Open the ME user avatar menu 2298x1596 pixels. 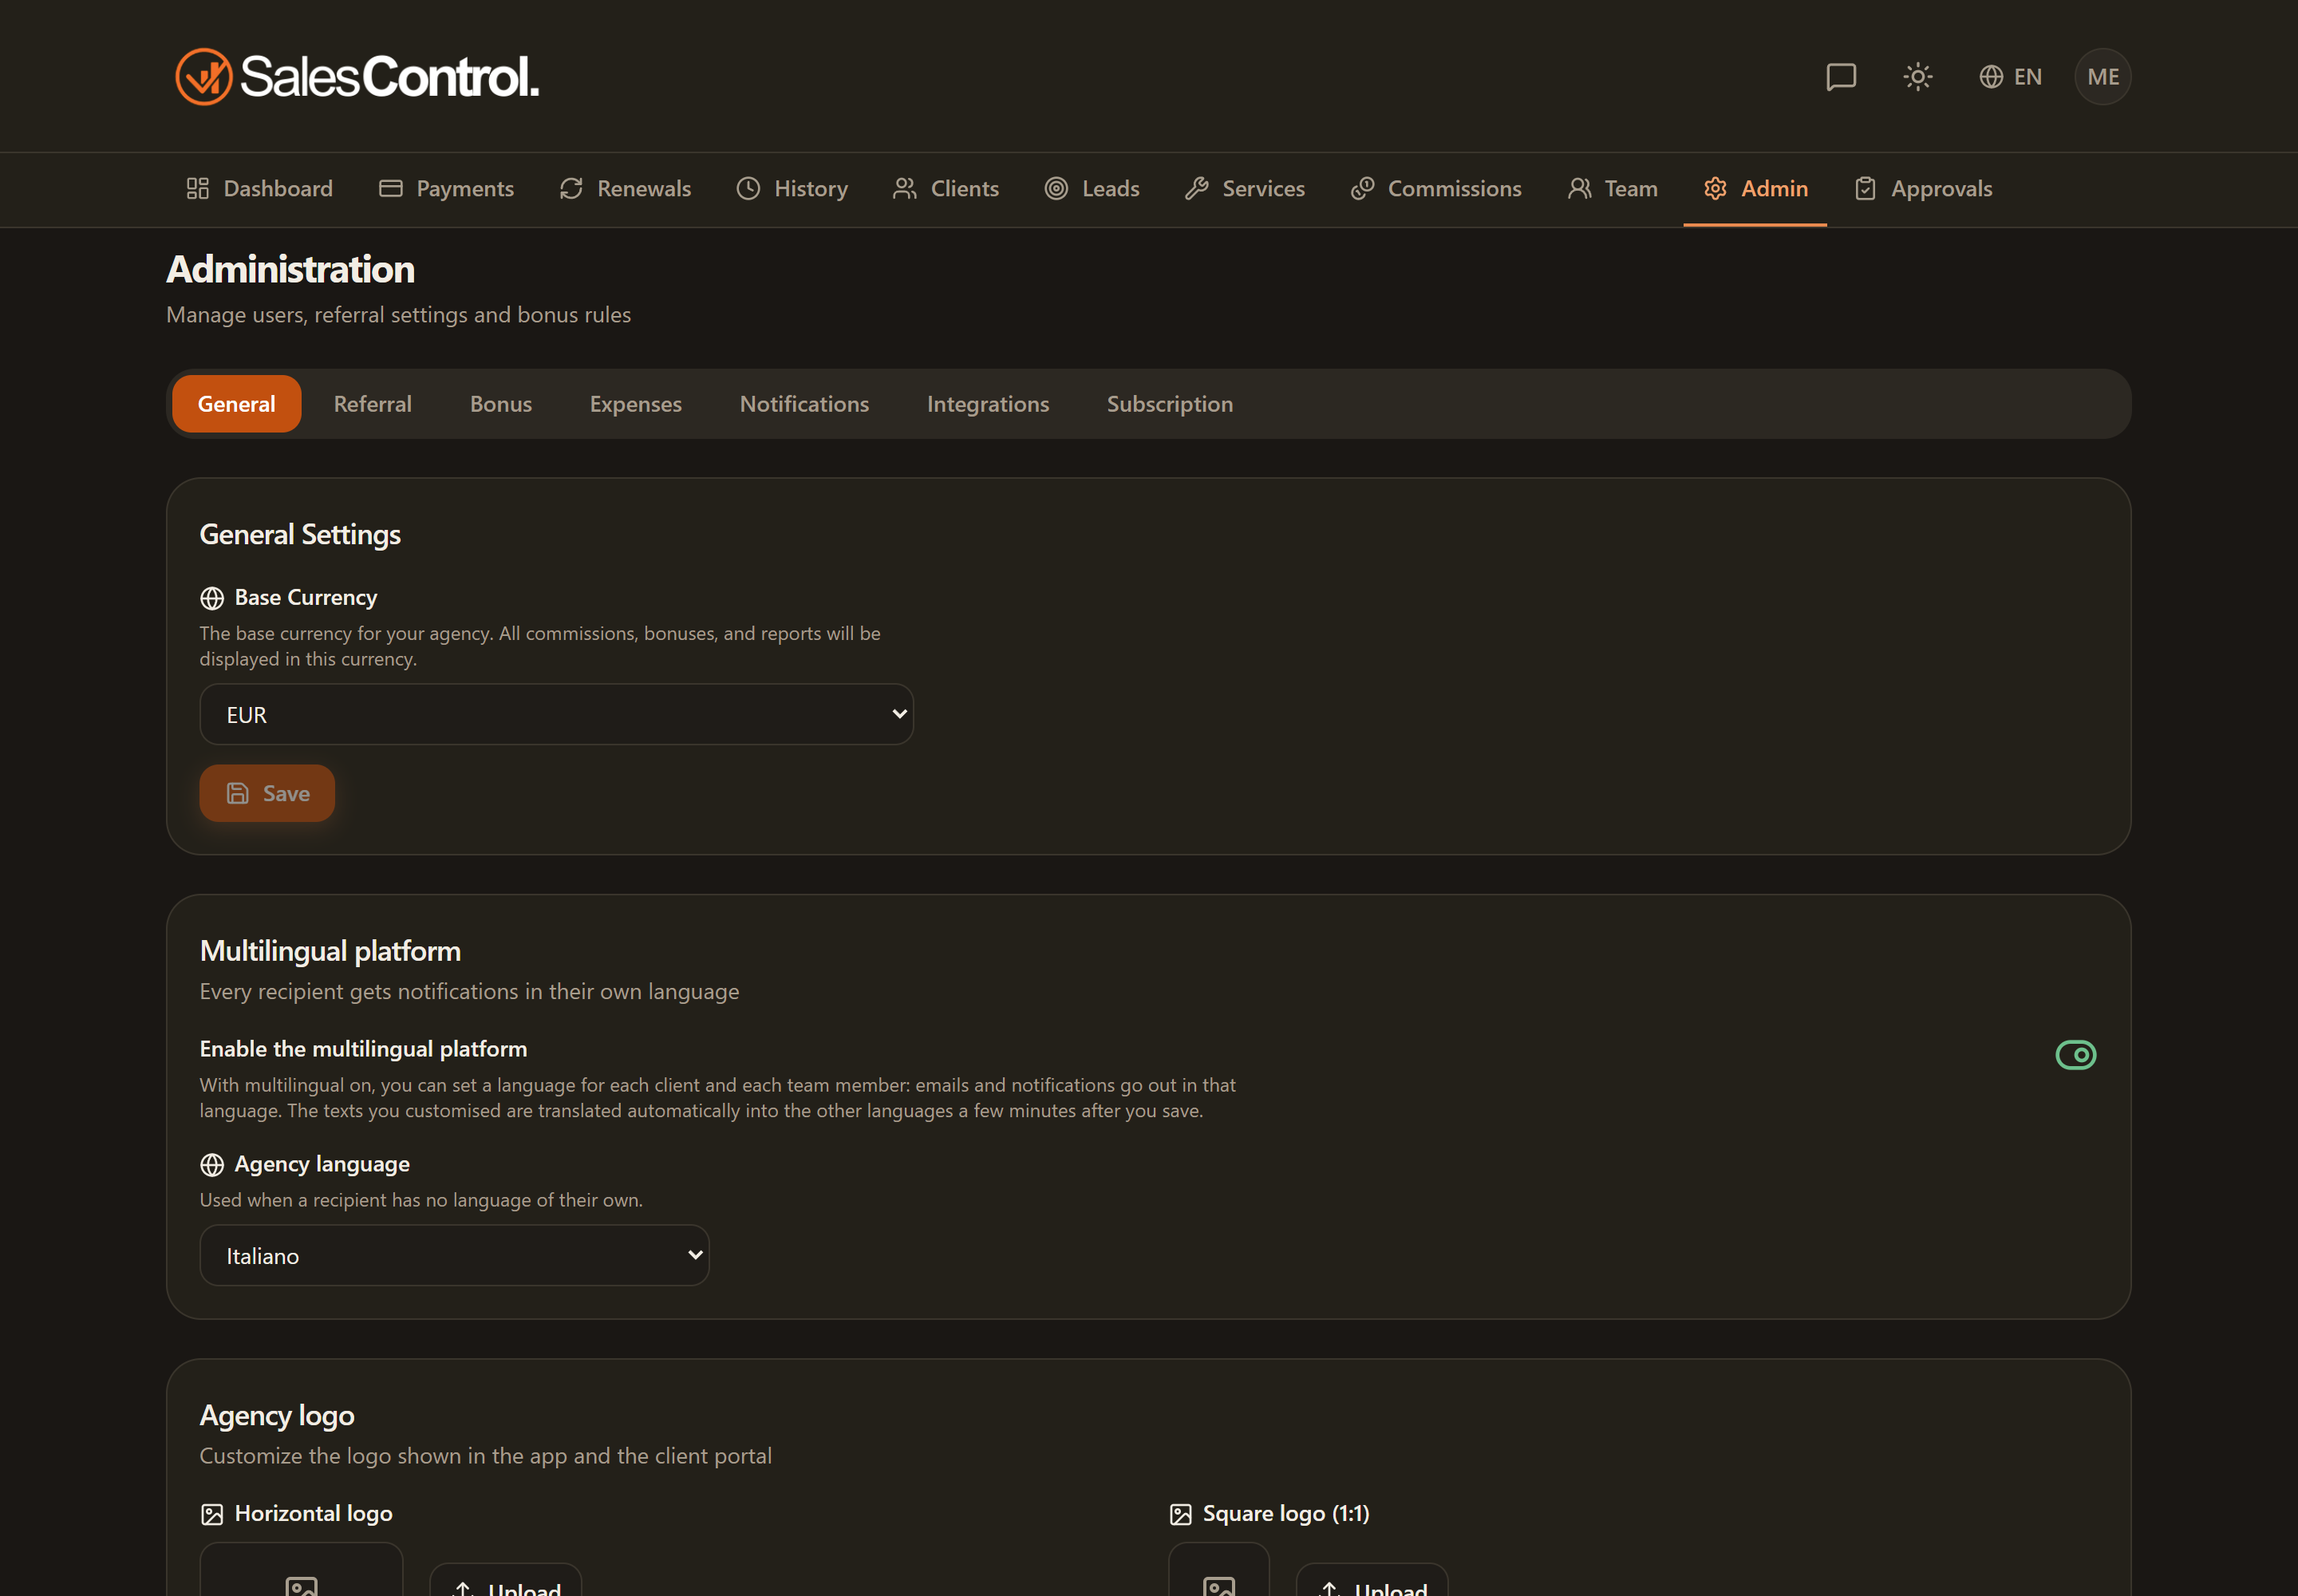[x=2102, y=77]
